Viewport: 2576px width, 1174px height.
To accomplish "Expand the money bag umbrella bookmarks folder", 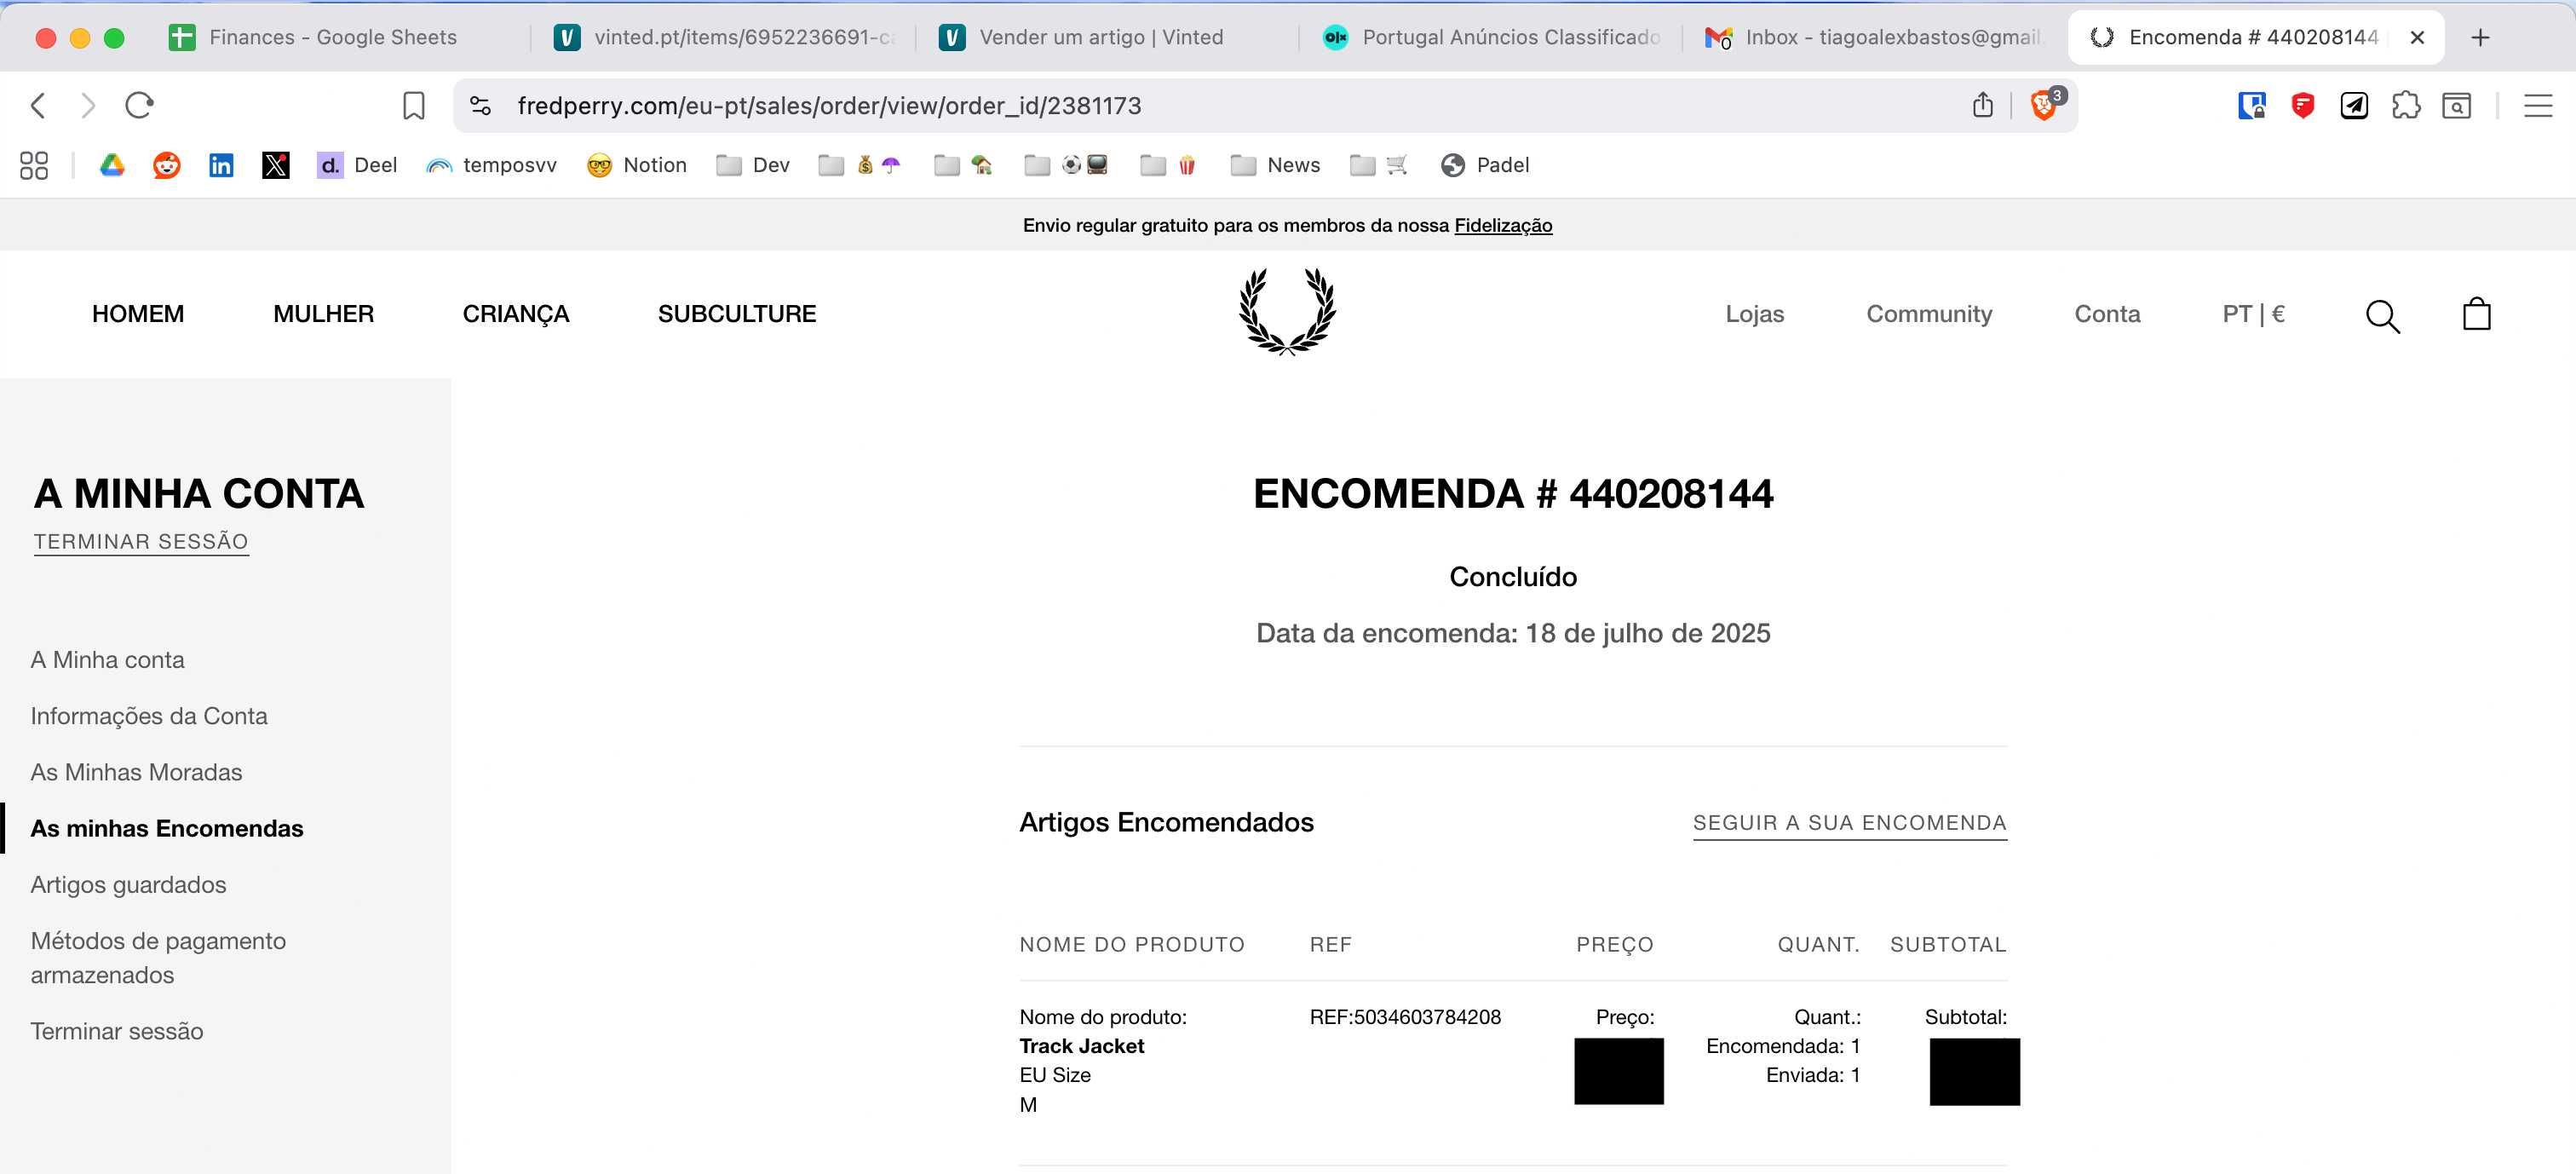I will (x=860, y=165).
